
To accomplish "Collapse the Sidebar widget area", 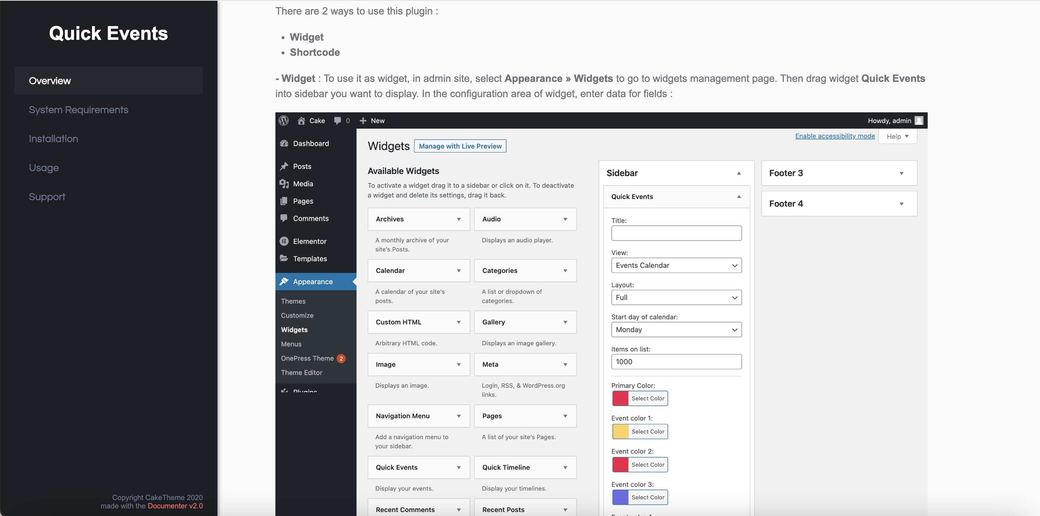I will [739, 173].
